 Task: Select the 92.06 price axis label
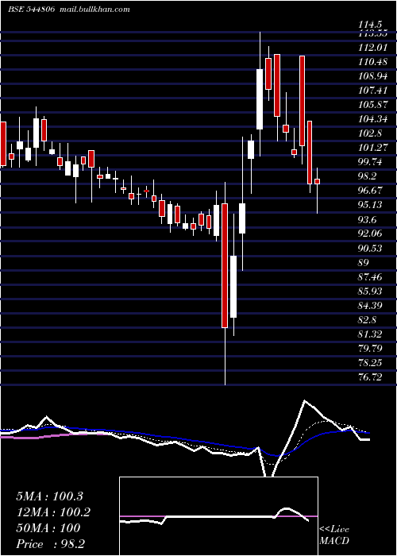[370, 234]
